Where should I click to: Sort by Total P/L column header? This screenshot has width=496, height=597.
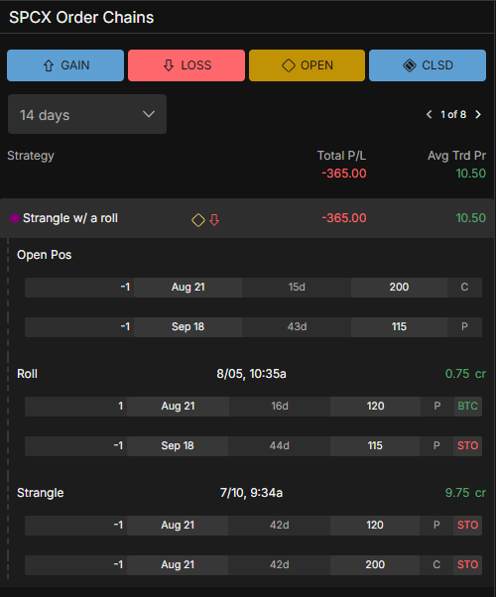[x=341, y=156]
